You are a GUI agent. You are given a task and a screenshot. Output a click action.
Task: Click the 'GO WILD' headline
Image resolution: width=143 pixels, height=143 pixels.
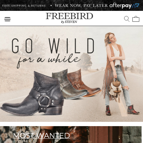(x=53, y=46)
